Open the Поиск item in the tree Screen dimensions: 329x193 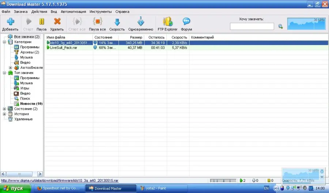[25, 99]
